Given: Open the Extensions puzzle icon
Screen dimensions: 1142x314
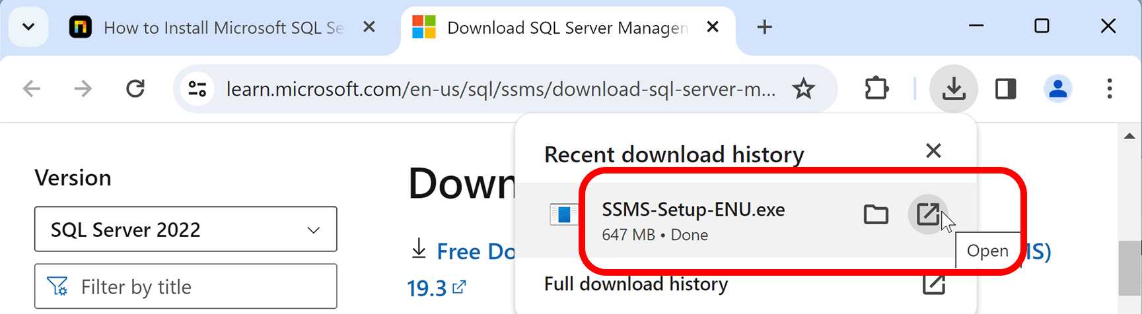Looking at the screenshot, I should click(x=876, y=88).
